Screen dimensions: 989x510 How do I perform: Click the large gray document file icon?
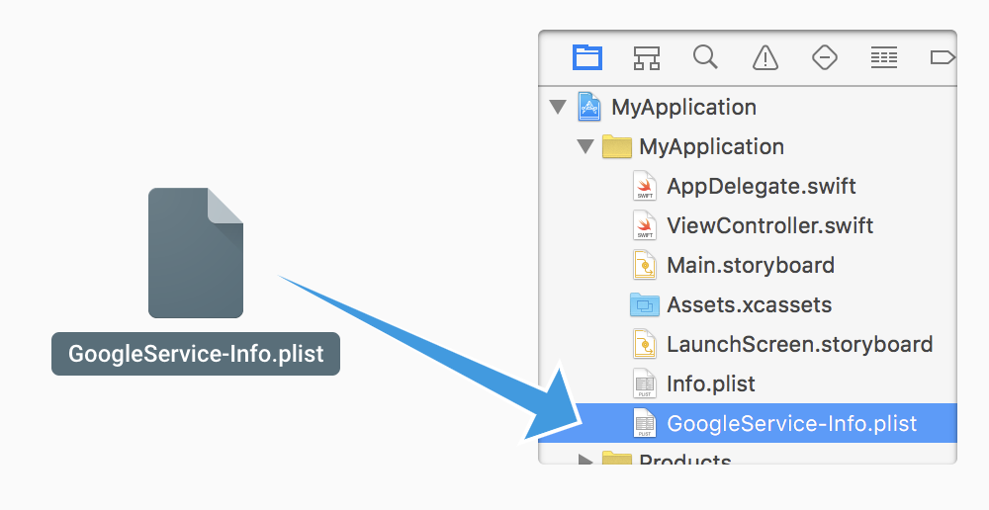pyautogui.click(x=196, y=253)
